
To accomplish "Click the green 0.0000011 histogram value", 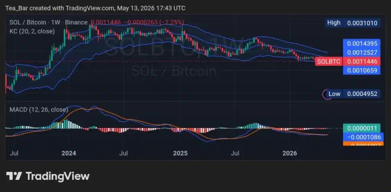I will [362, 128].
